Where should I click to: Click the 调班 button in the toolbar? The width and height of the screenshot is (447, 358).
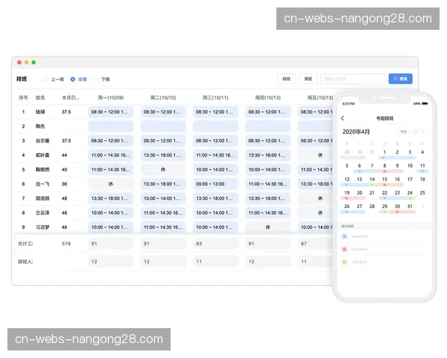307,78
